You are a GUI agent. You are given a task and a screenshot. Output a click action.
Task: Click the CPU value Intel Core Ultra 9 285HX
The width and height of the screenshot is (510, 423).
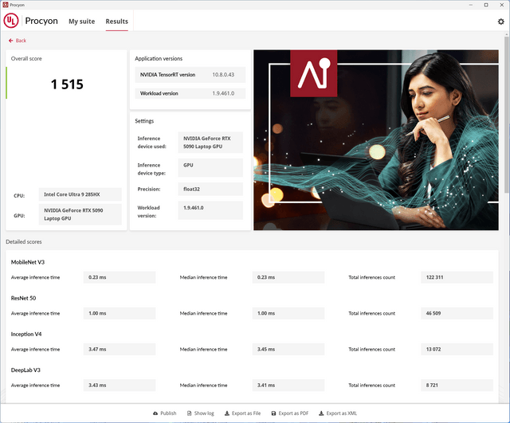tap(80, 194)
